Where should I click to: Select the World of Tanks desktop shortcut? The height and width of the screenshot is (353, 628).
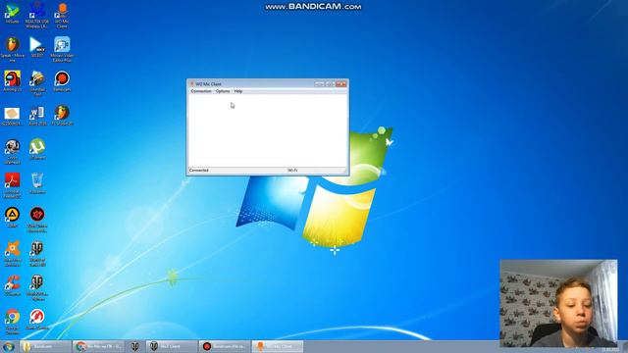[37, 253]
